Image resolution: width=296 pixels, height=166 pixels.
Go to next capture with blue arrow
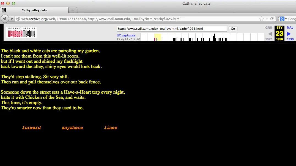tap(289, 34)
